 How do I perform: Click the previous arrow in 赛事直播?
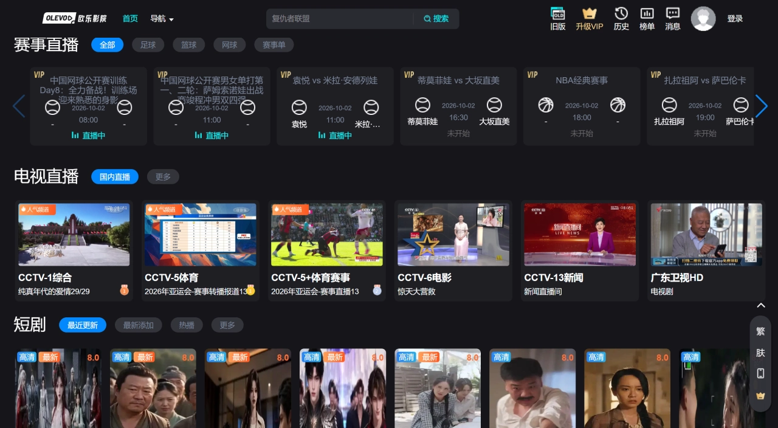coord(19,106)
